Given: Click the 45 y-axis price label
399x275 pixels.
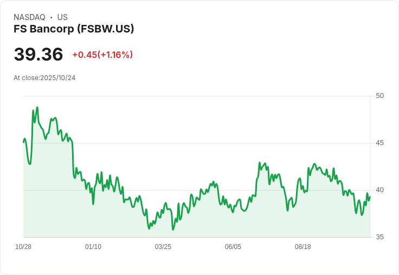Looking at the screenshot, I should pos(379,143).
